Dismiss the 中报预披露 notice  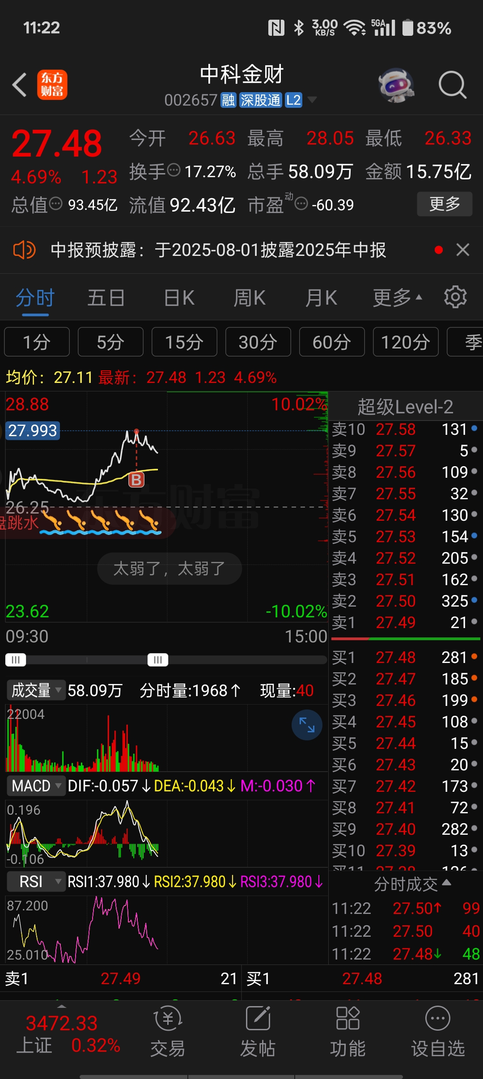[x=463, y=250]
